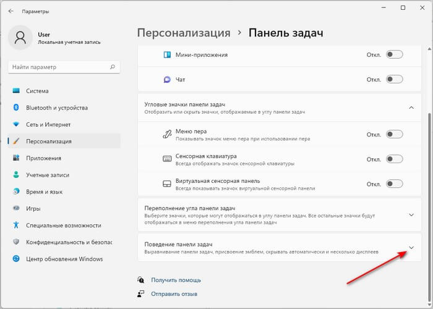Enable Сенсорная клавиатура switch

pyautogui.click(x=394, y=159)
